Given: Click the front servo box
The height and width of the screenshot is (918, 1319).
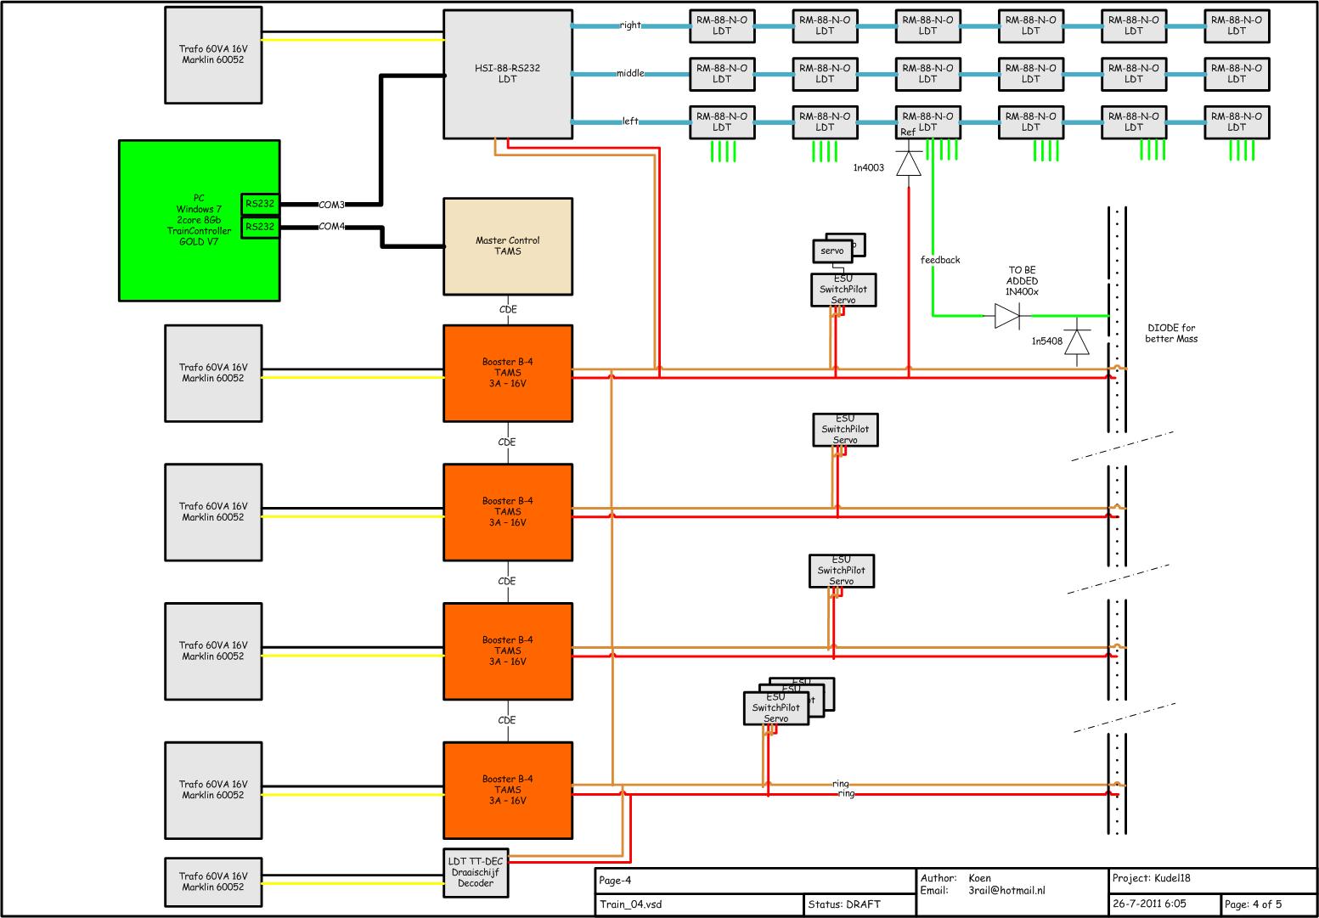Looking at the screenshot, I should point(832,251).
